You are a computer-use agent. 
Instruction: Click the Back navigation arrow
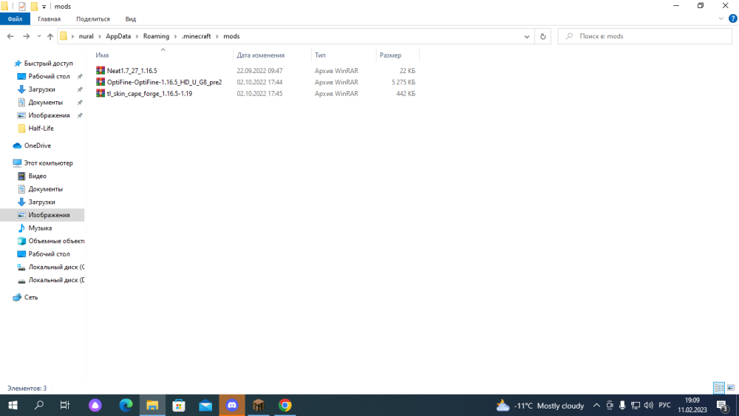pos(10,36)
